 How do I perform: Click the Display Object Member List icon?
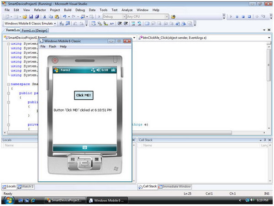pos(94,23)
